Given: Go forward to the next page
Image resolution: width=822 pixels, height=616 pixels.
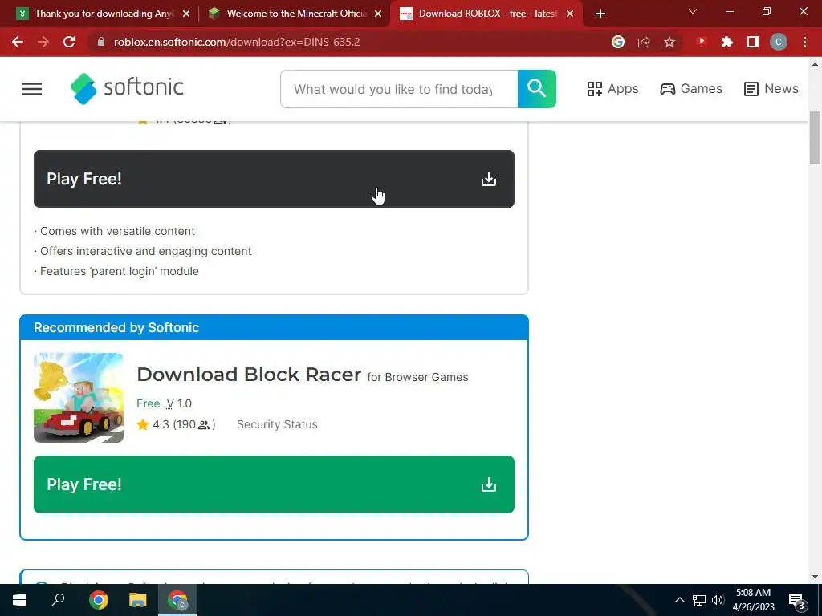Looking at the screenshot, I should tap(43, 42).
